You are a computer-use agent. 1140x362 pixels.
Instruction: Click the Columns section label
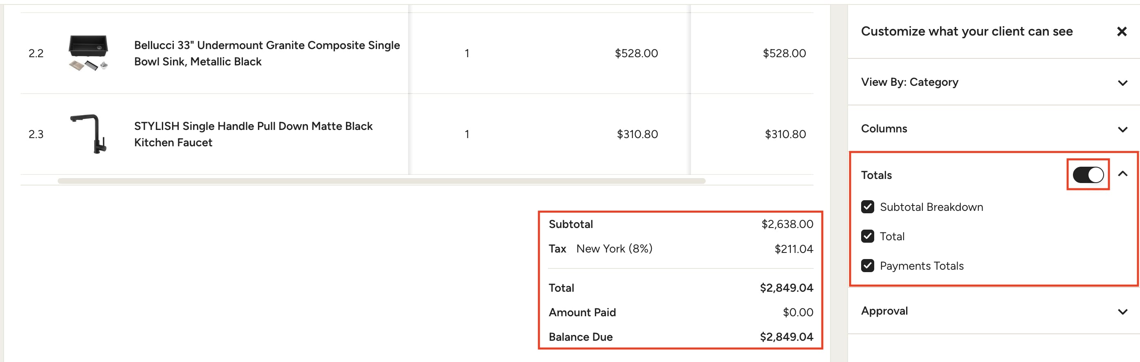click(884, 129)
